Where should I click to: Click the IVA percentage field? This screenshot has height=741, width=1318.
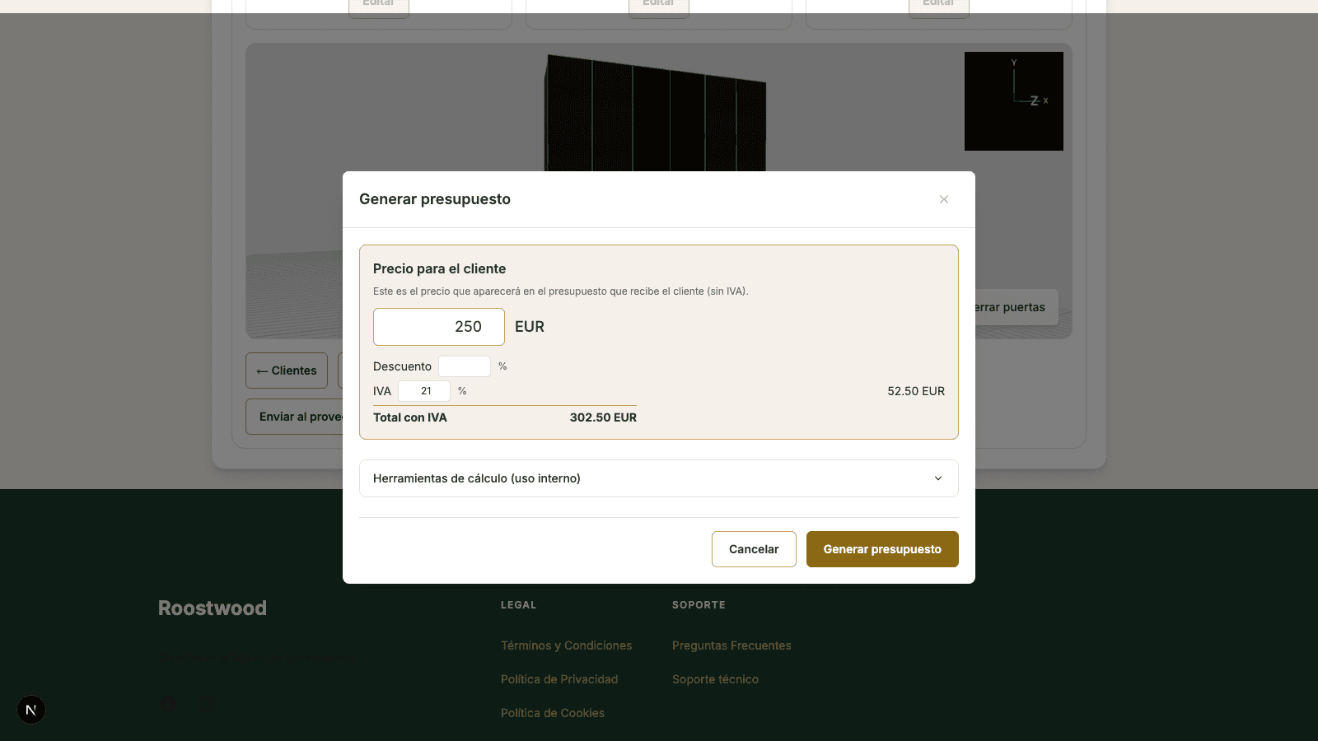pyautogui.click(x=424, y=391)
